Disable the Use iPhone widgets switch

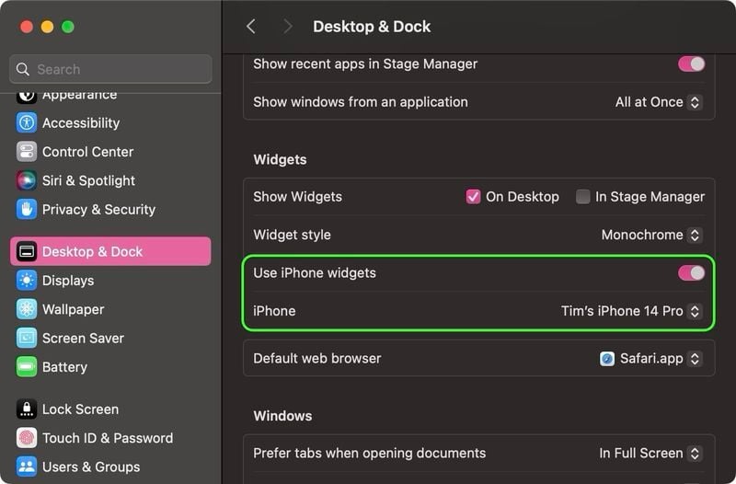(x=691, y=272)
